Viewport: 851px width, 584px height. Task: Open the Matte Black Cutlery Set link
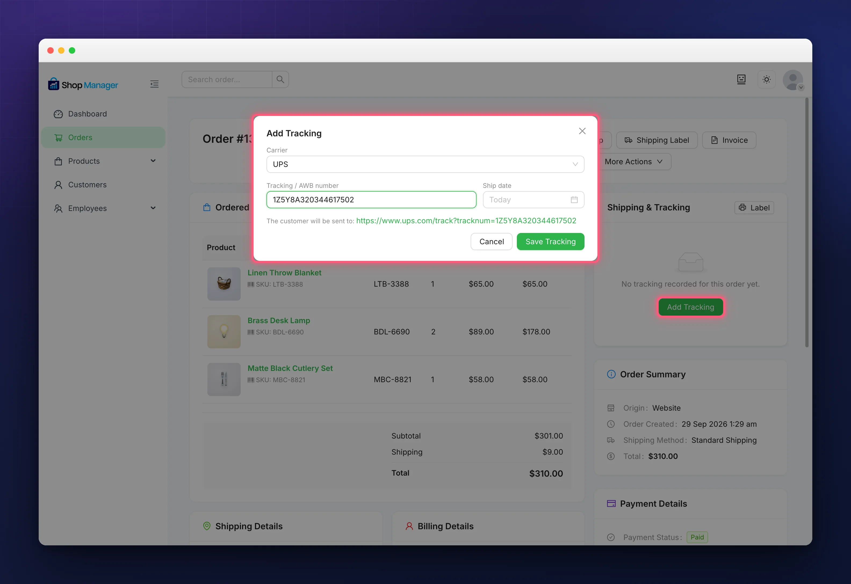click(x=290, y=368)
